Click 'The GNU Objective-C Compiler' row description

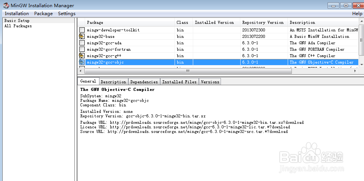tap(321, 62)
